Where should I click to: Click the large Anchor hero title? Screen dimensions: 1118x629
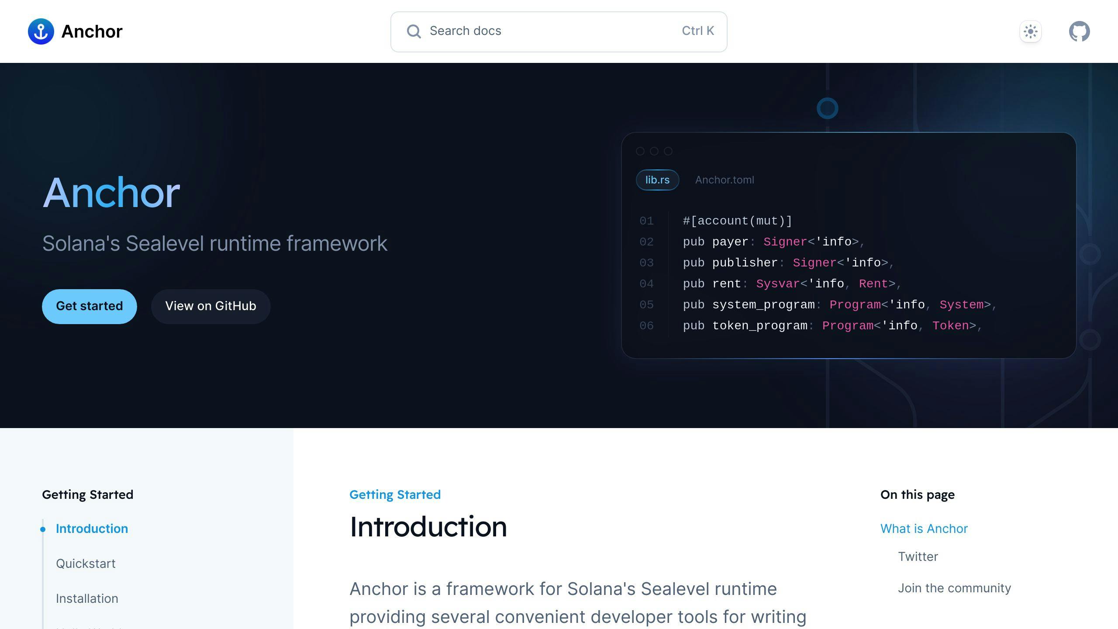point(111,193)
